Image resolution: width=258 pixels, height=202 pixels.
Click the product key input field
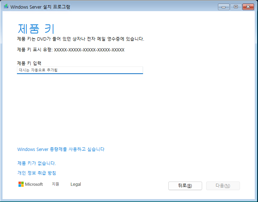click(x=80, y=70)
